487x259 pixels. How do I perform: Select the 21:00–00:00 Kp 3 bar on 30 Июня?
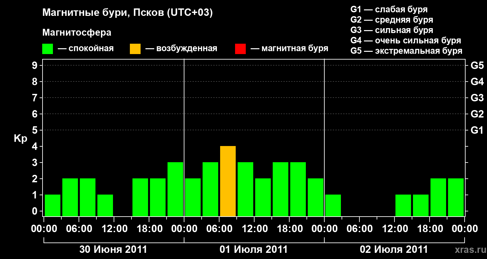175,189
